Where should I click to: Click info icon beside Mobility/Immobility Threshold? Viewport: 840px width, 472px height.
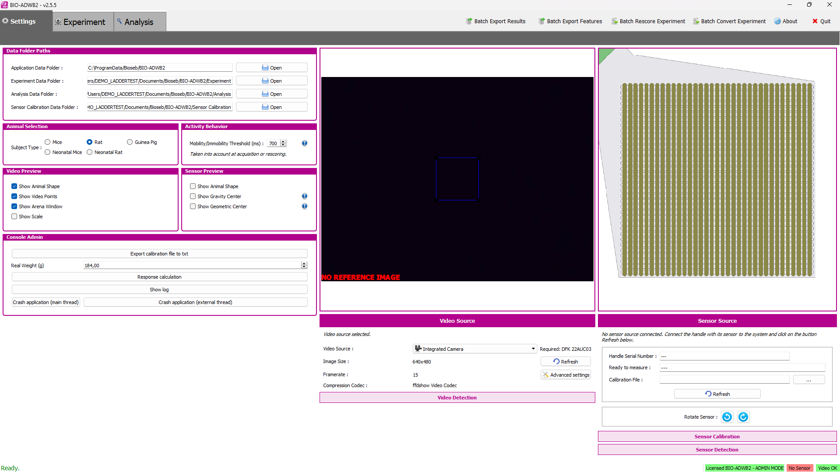click(305, 143)
